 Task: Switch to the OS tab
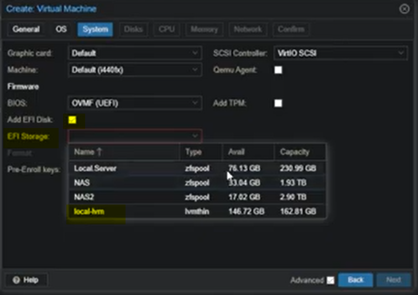(x=61, y=29)
